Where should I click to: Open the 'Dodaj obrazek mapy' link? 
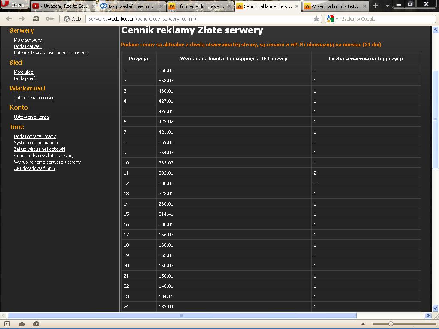click(x=35, y=137)
